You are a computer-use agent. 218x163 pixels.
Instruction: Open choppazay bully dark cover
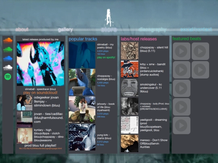click(x=130, y=106)
